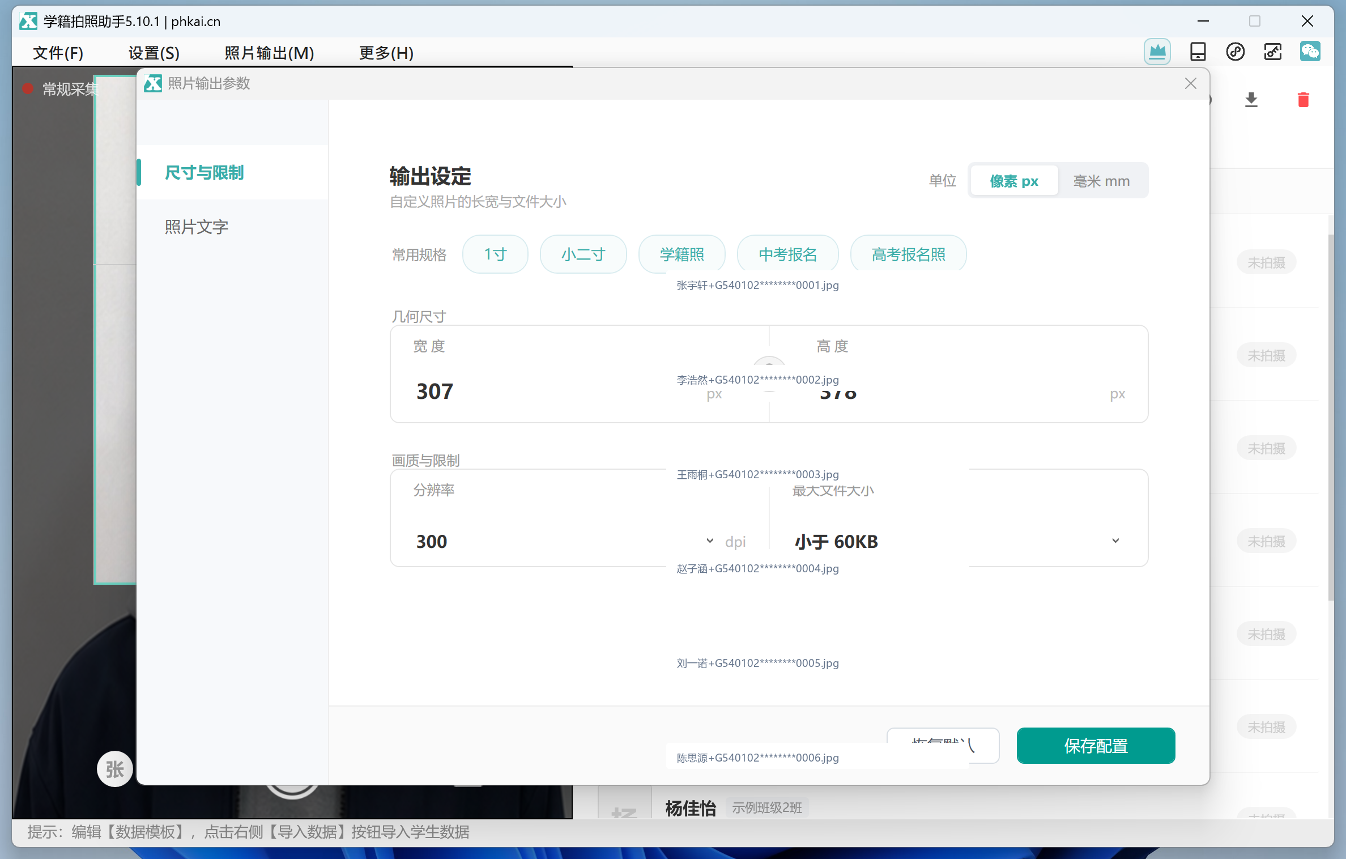Click the crown VIP icon in toolbar
The image size is (1346, 859).
pos(1157,52)
